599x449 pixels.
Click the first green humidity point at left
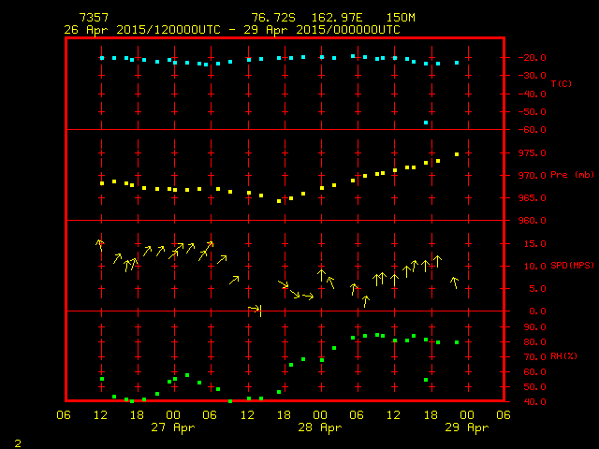point(102,379)
